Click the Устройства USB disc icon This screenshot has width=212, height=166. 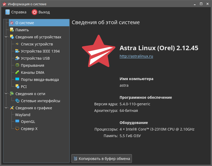(17, 58)
